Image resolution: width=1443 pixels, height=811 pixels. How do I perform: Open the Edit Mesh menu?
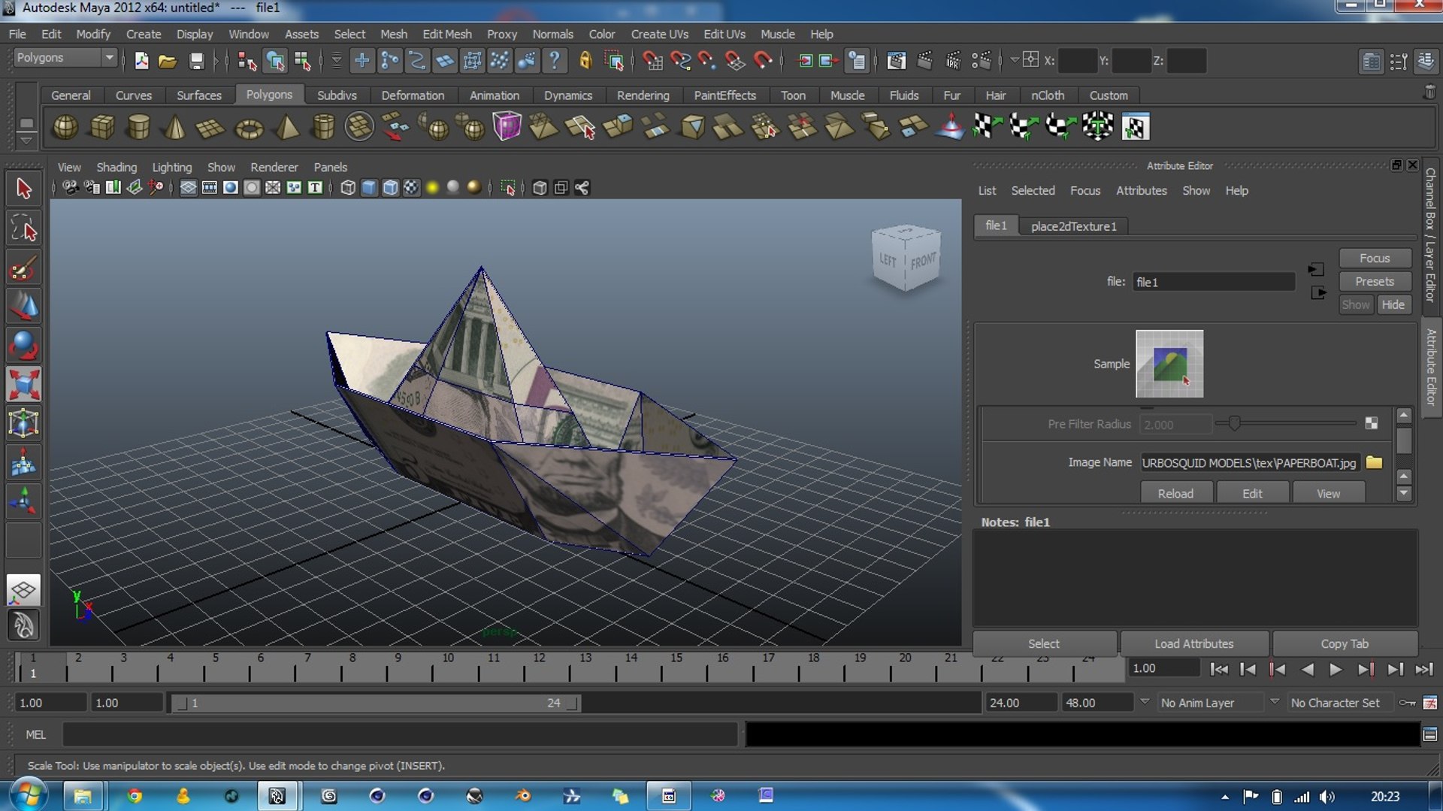click(447, 34)
